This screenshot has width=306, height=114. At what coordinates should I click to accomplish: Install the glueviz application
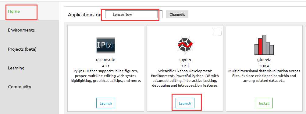click(264, 103)
